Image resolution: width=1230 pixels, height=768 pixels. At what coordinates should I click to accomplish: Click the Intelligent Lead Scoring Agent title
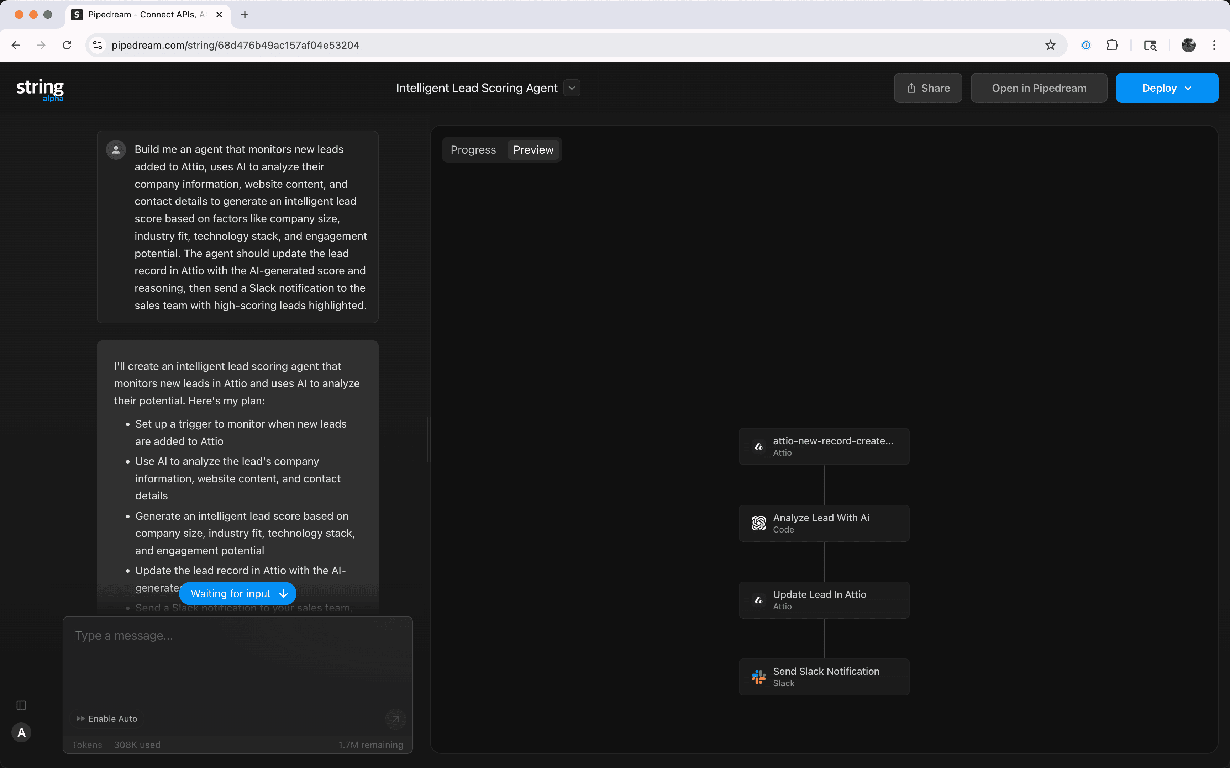tap(477, 88)
